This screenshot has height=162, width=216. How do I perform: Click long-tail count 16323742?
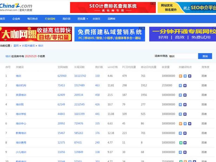tap(80, 76)
